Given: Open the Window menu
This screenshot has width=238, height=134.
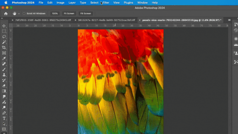Looking at the screenshot, I should point(142,3).
